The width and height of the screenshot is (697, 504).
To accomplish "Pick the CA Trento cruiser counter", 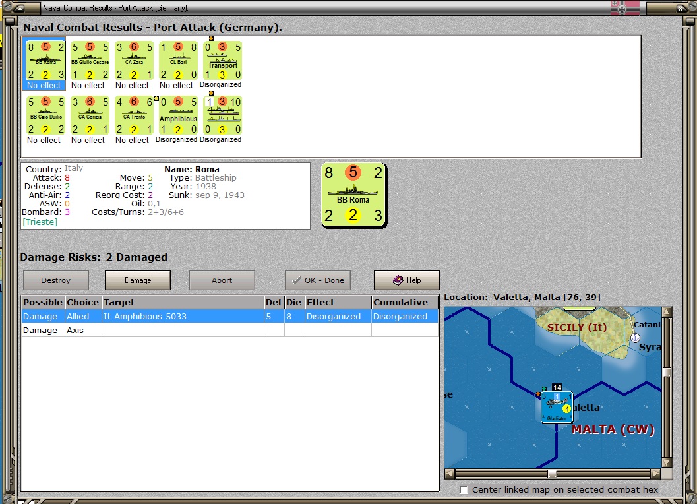I will [x=134, y=115].
